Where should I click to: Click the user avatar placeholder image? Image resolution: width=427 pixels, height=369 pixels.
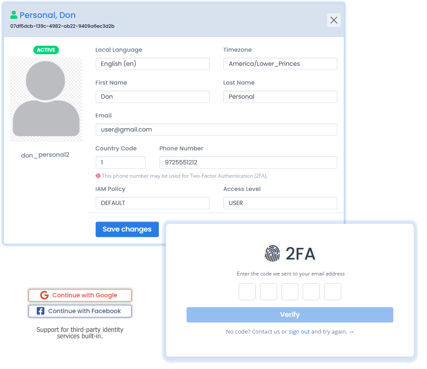point(46,100)
